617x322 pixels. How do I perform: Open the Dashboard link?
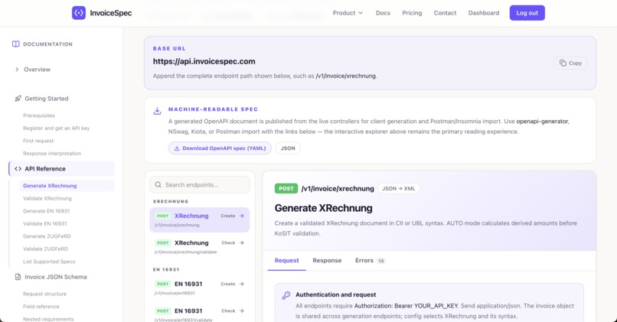[x=484, y=13]
